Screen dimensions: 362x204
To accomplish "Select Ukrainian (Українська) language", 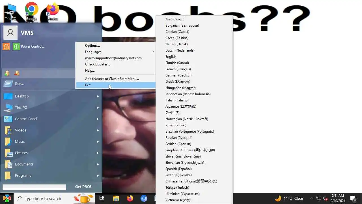I will coord(194,194).
